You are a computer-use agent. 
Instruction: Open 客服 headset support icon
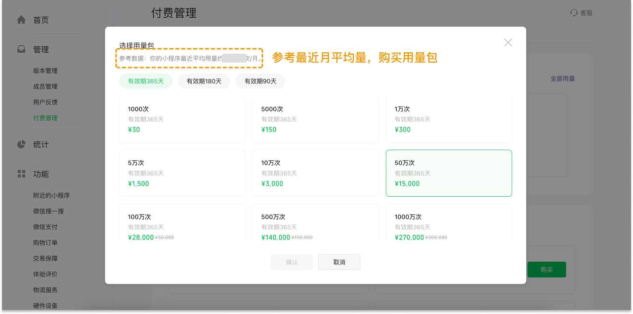point(574,13)
